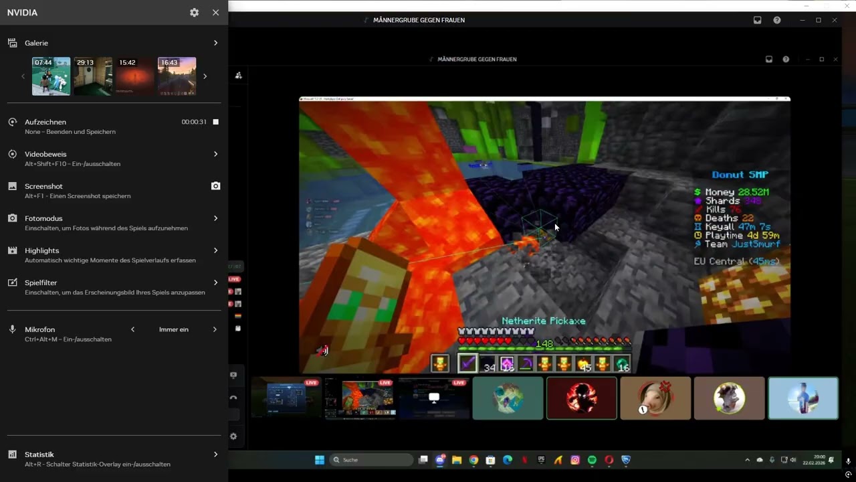856x482 pixels.
Task: Open Microsoft Edge from taskbar
Action: 508,460
